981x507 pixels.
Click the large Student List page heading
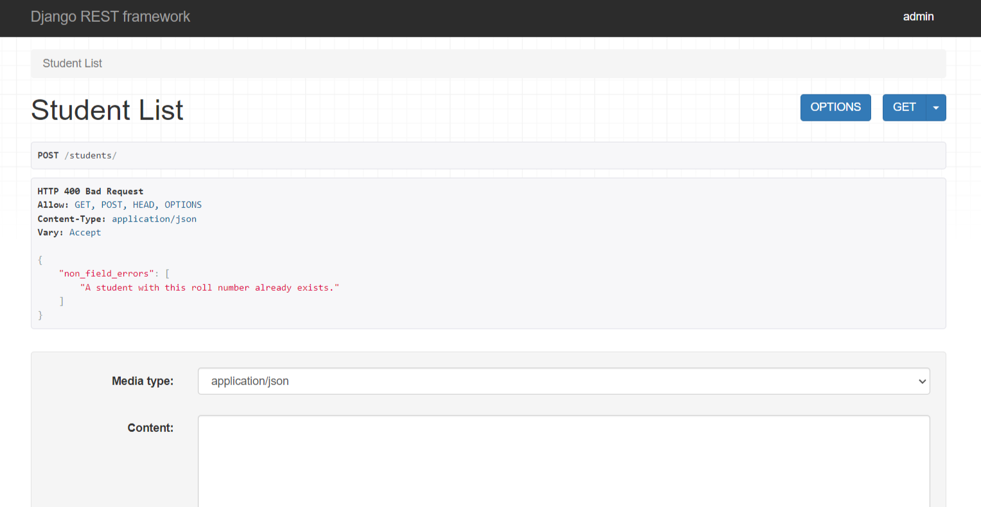tap(107, 110)
